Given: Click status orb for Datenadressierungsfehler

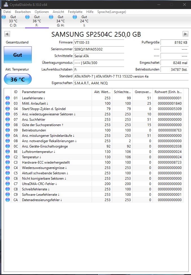Looking at the screenshot, I should 8,200.
